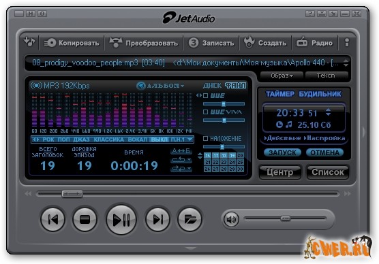
Task: Expand the equalizer preset dropdown arrow
Action: pyautogui.click(x=190, y=139)
